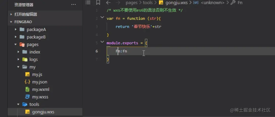This screenshot has width=275, height=117.
Task: Click the logs folder icon
Action: 25,60
